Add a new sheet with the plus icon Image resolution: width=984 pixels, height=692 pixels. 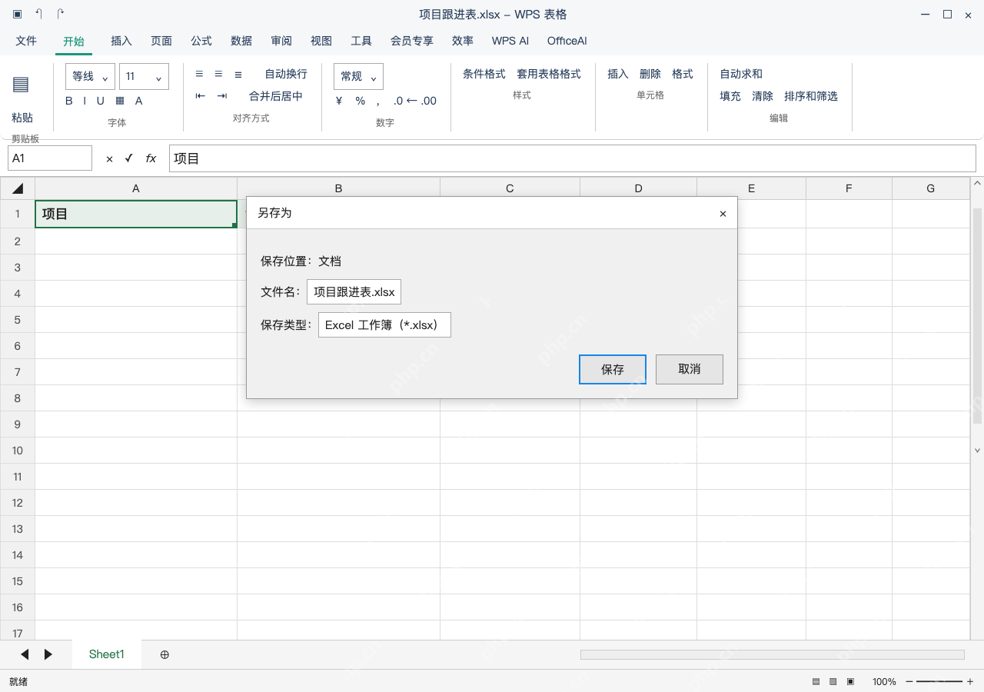pos(165,654)
